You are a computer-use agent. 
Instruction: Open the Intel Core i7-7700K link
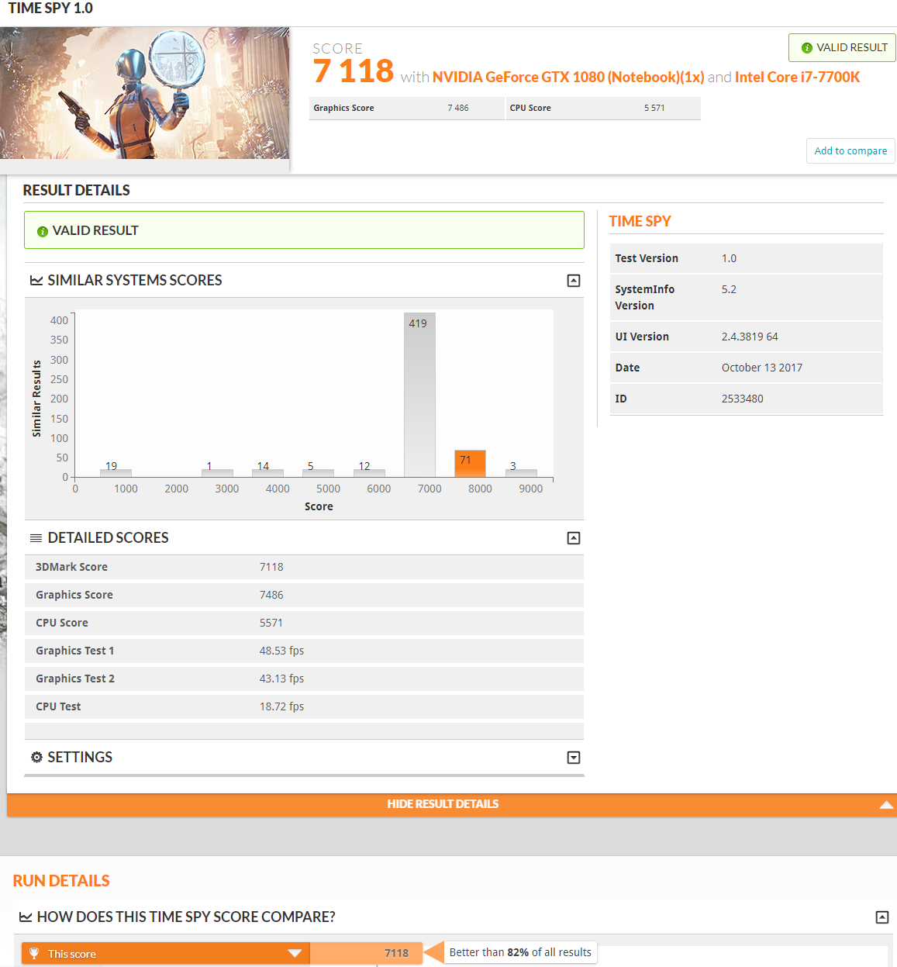(797, 77)
